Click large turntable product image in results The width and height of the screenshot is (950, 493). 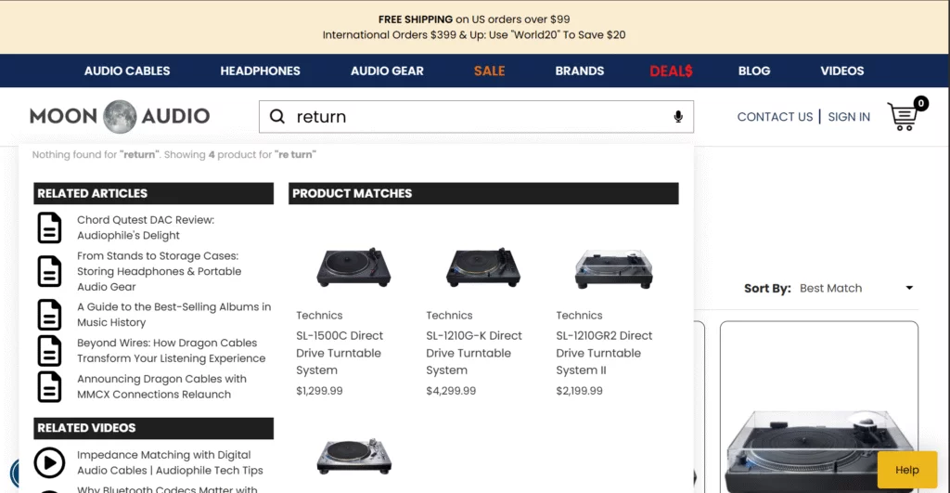(818, 450)
